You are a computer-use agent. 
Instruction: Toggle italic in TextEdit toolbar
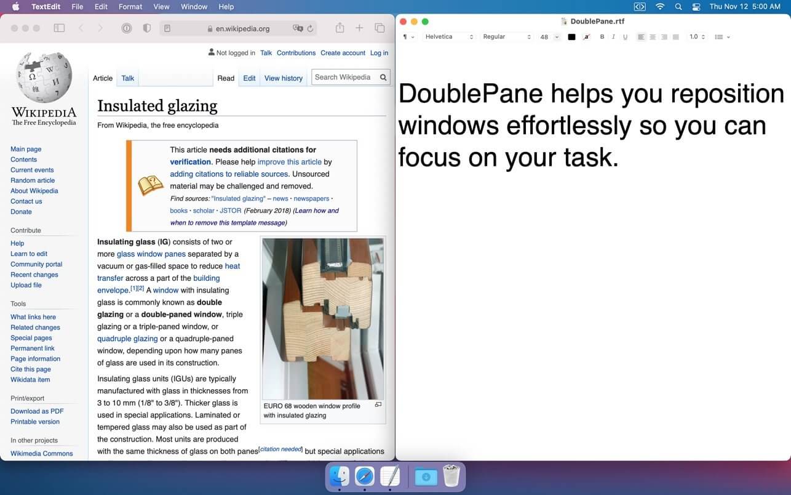click(613, 37)
